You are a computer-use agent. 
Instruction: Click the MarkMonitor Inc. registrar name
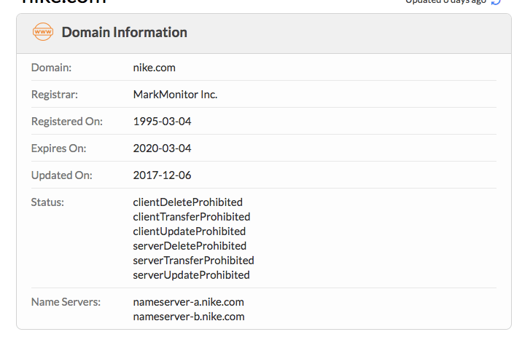pyautogui.click(x=175, y=95)
